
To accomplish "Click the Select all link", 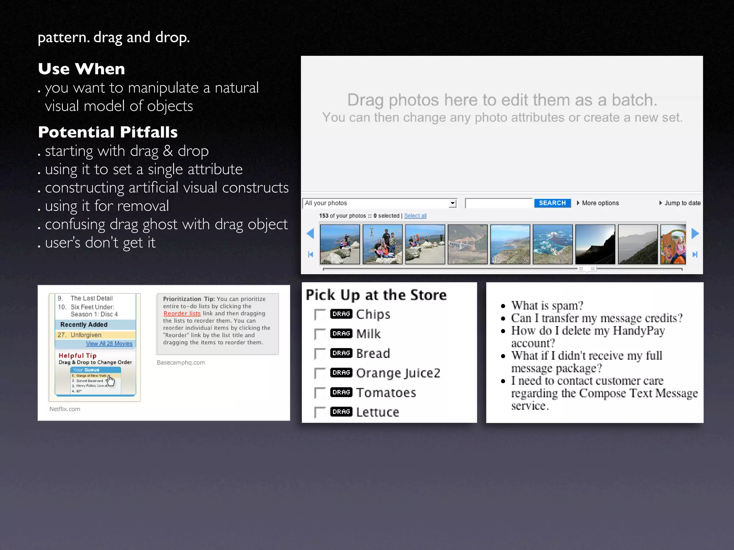I will [x=415, y=216].
